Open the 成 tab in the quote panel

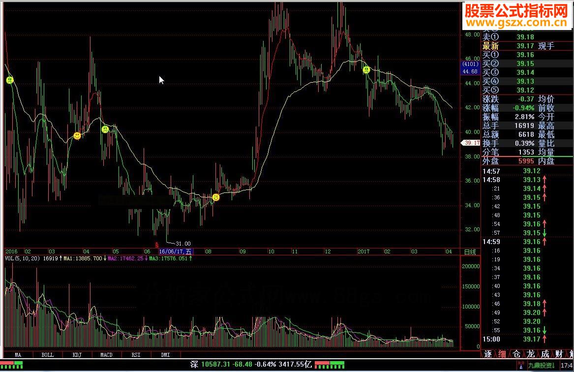click(x=544, y=354)
